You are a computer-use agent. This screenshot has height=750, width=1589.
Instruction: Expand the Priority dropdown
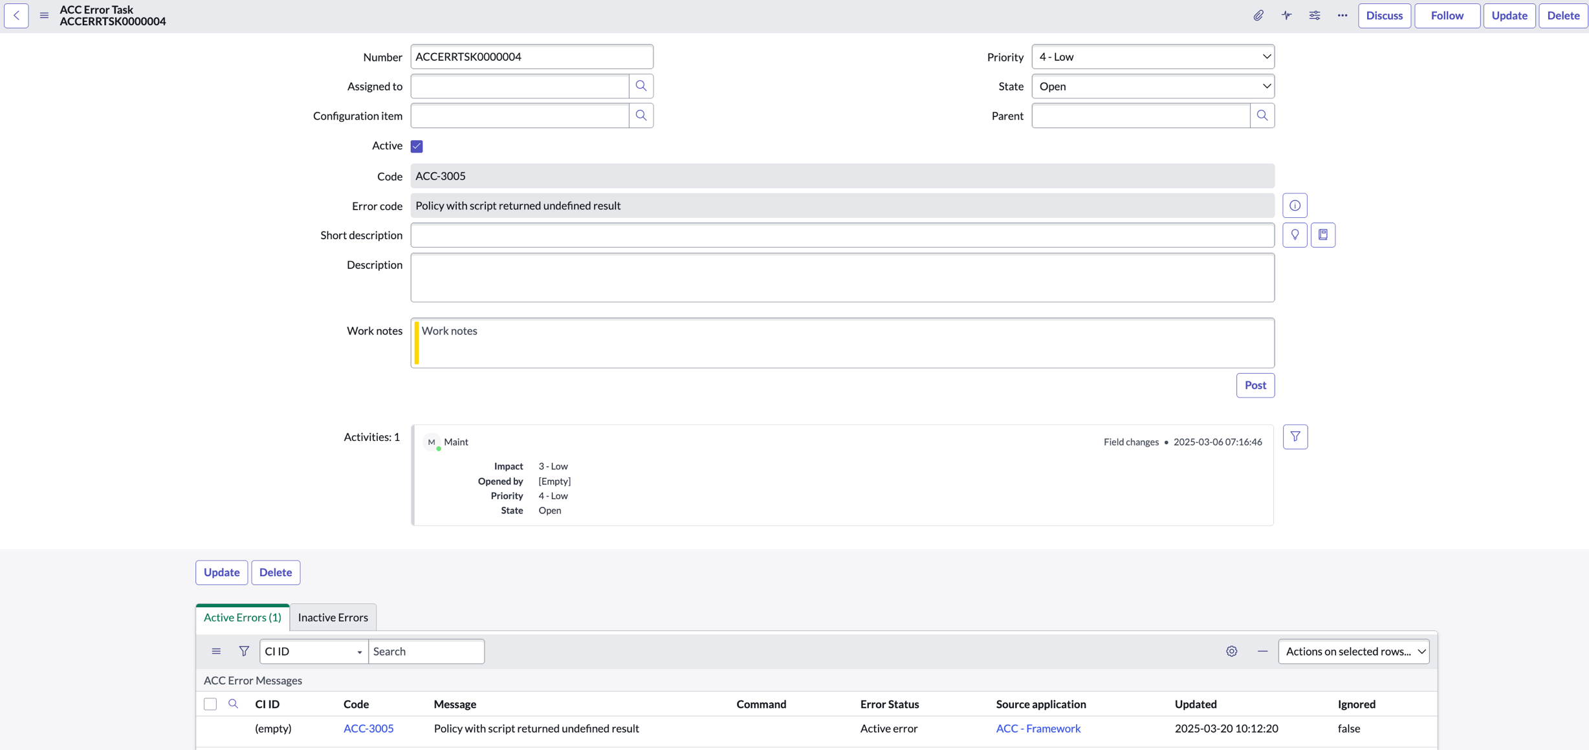click(1153, 57)
